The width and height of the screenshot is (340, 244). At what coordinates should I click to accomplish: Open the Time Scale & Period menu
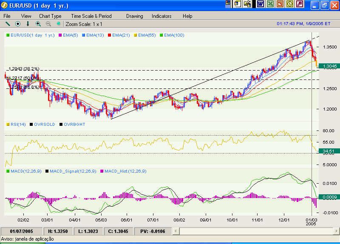tap(91, 16)
